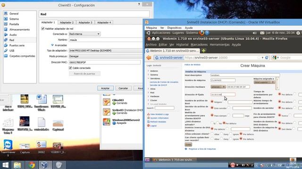
Task: Switch to Adaptador 4 tab
Action: click(x=104, y=23)
